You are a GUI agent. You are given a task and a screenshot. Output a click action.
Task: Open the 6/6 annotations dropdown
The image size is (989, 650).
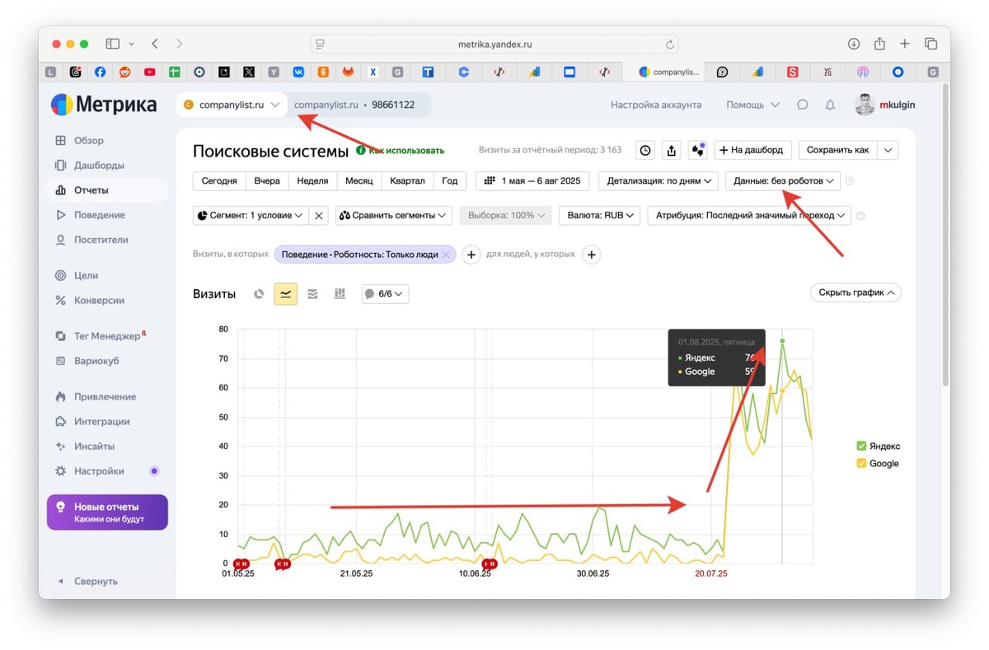385,293
